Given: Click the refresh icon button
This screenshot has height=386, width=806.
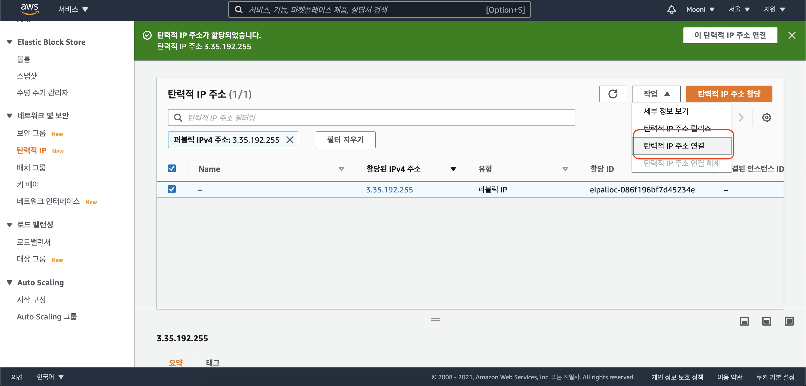Looking at the screenshot, I should [612, 94].
